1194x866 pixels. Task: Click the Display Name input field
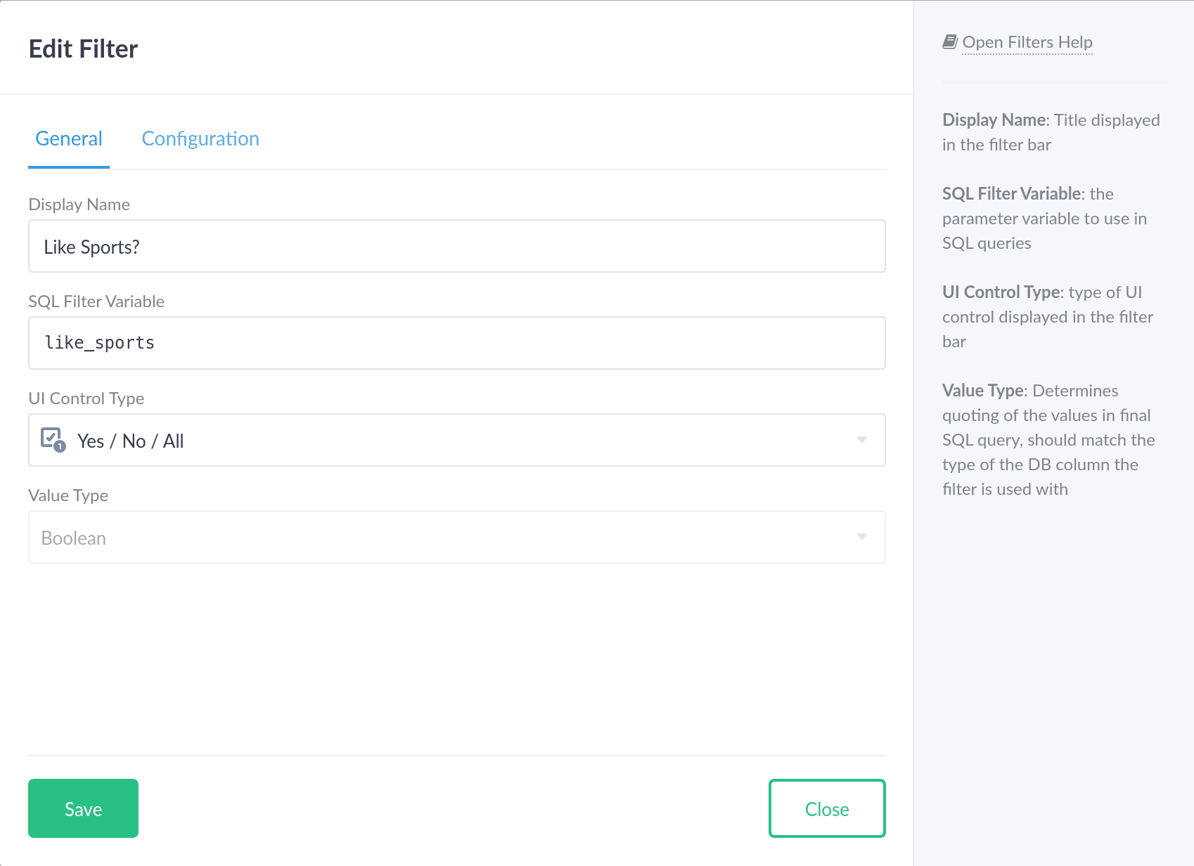(457, 246)
